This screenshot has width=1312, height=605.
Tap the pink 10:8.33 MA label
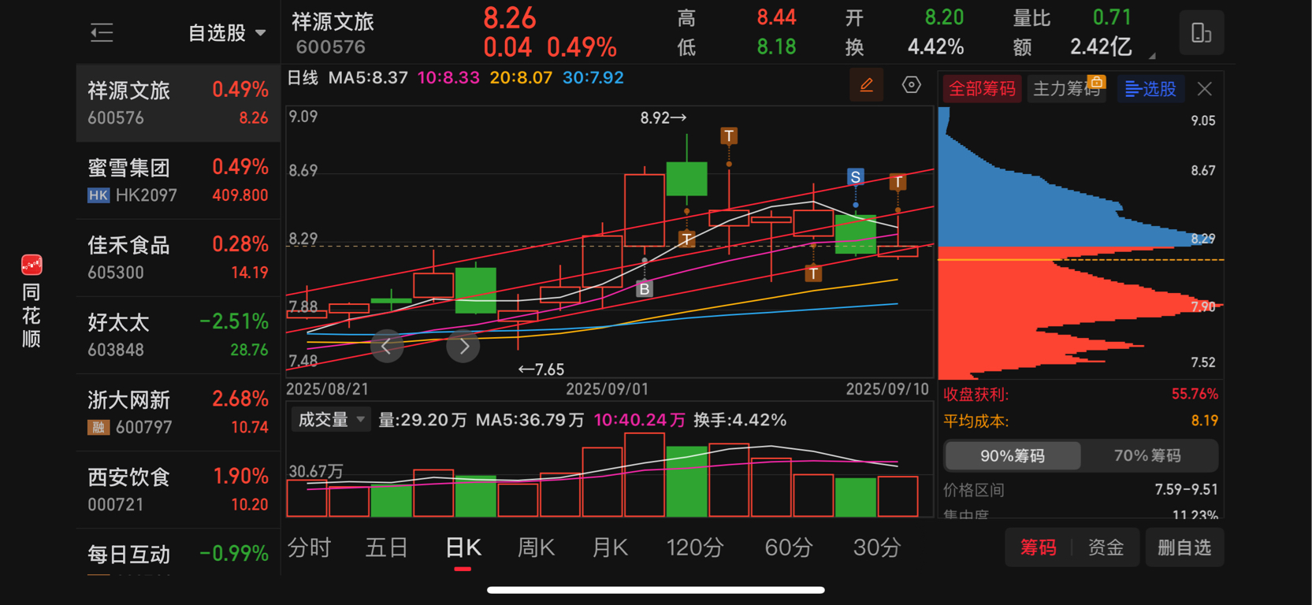pyautogui.click(x=448, y=78)
